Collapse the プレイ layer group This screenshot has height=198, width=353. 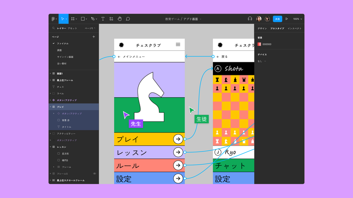50,107
